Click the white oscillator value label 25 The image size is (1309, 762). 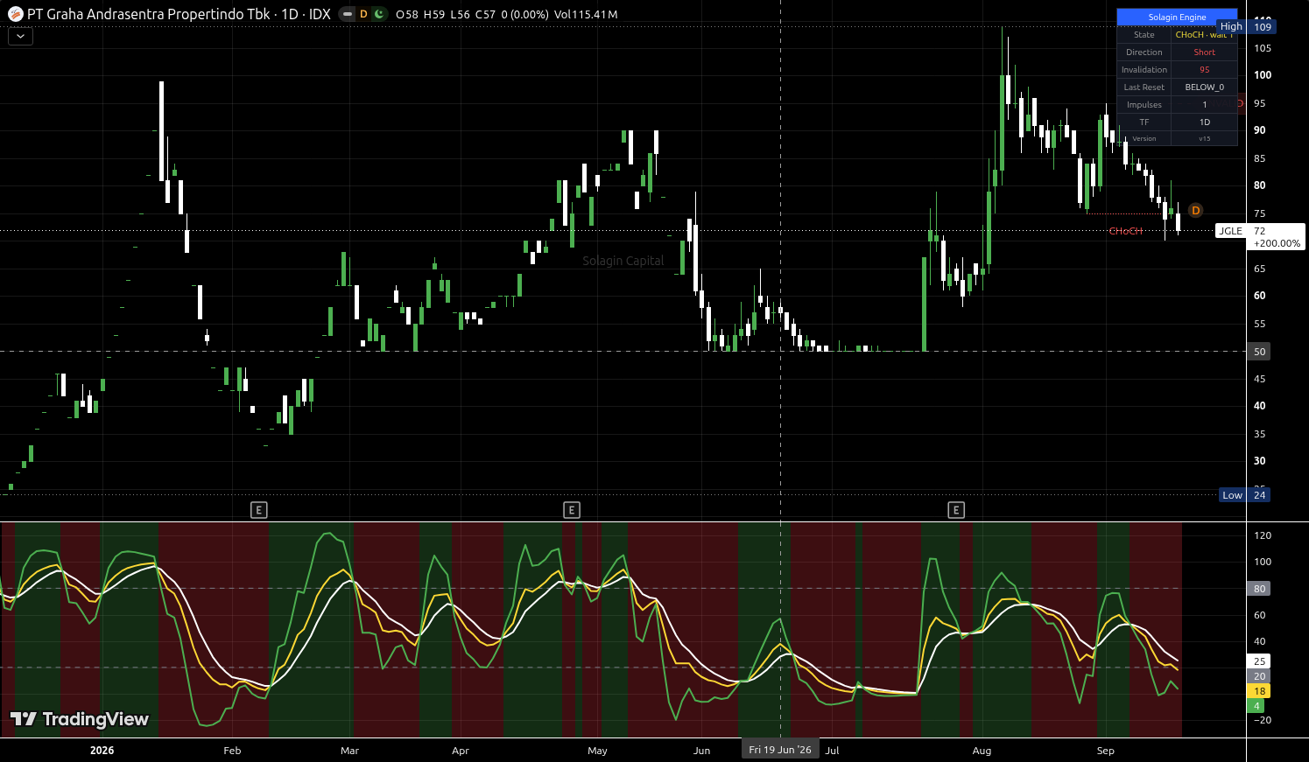[x=1259, y=661]
